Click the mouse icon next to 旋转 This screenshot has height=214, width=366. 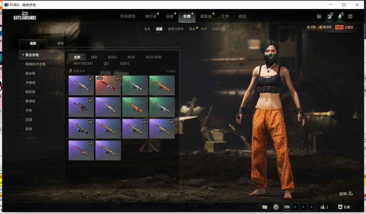coord(350,193)
